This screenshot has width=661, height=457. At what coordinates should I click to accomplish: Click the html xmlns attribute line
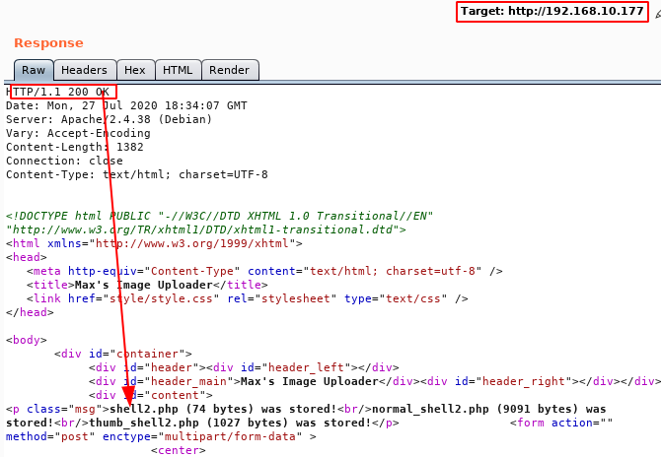click(x=154, y=243)
